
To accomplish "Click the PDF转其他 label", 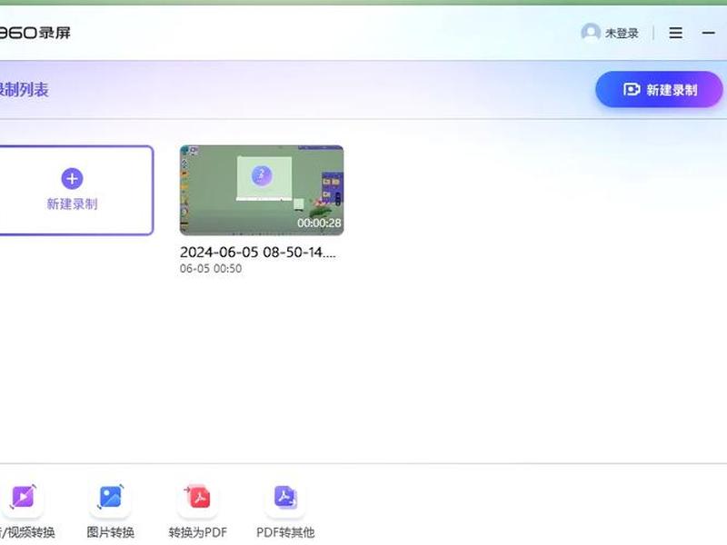I will pos(285,532).
